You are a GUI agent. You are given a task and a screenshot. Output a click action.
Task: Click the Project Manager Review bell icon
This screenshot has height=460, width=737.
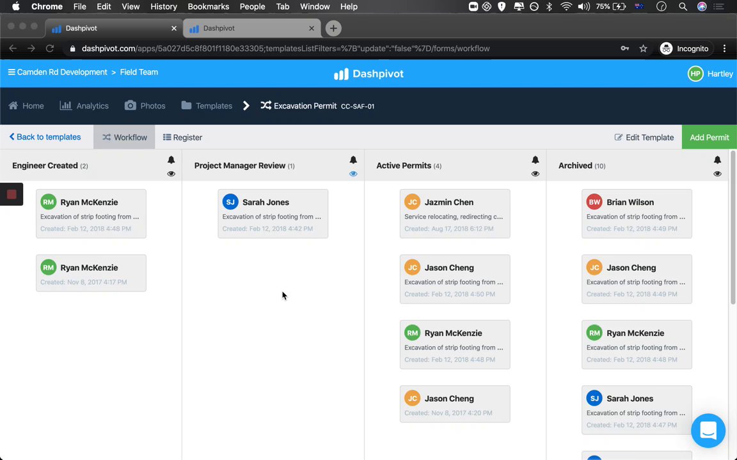(353, 160)
